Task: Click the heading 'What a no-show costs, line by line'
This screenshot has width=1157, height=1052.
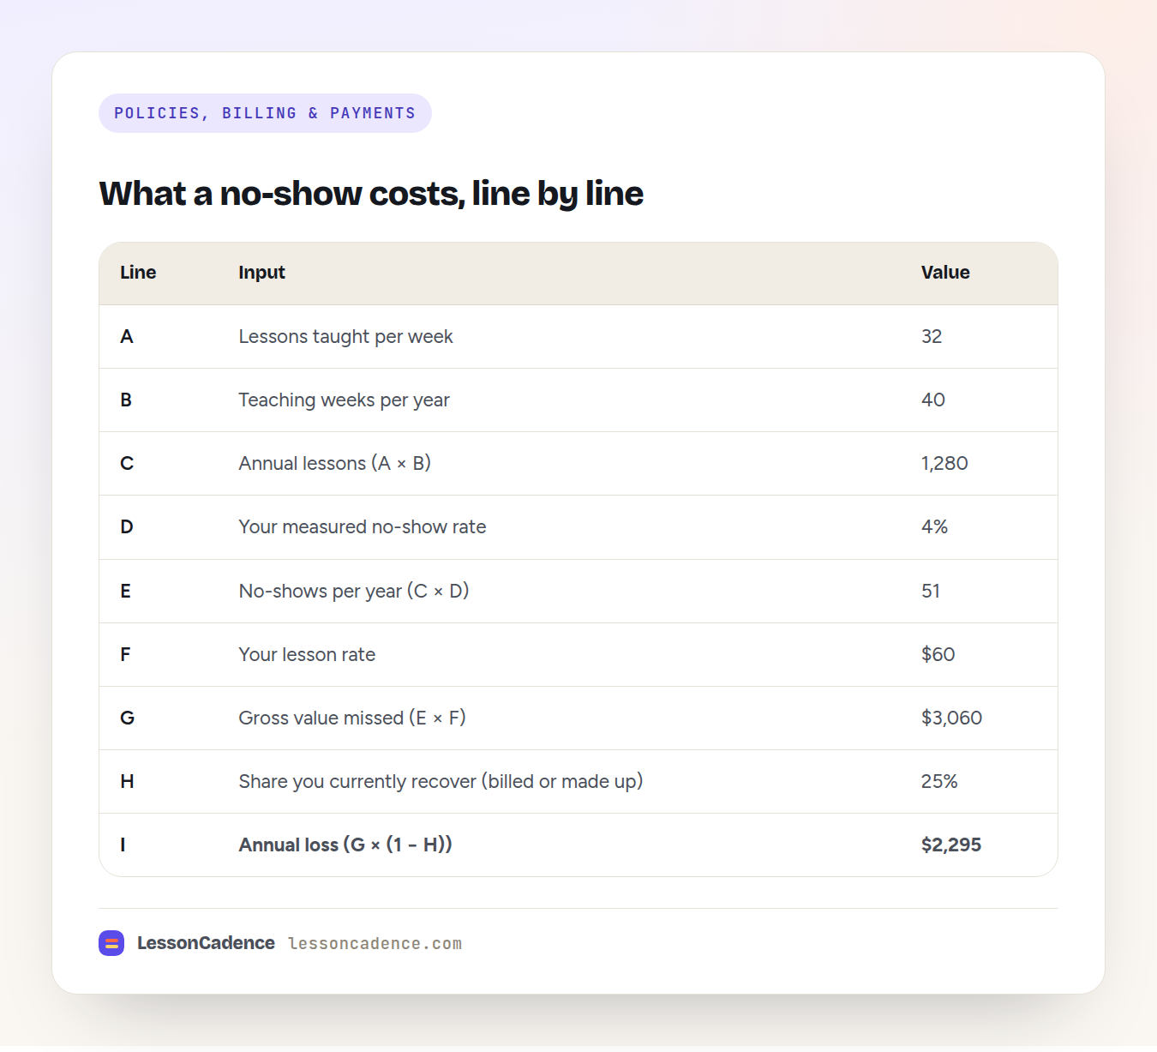Action: click(371, 194)
